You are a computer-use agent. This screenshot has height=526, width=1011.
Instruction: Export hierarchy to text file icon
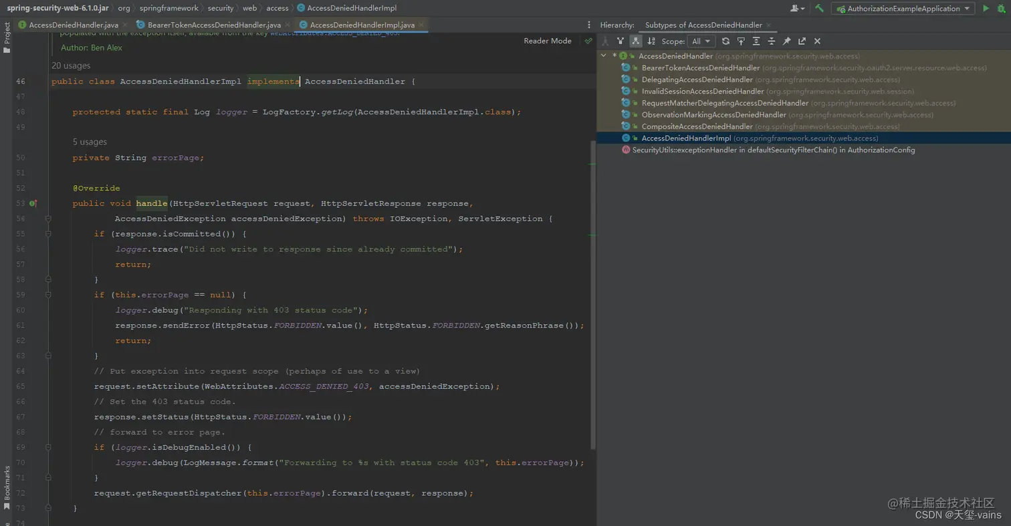(802, 41)
